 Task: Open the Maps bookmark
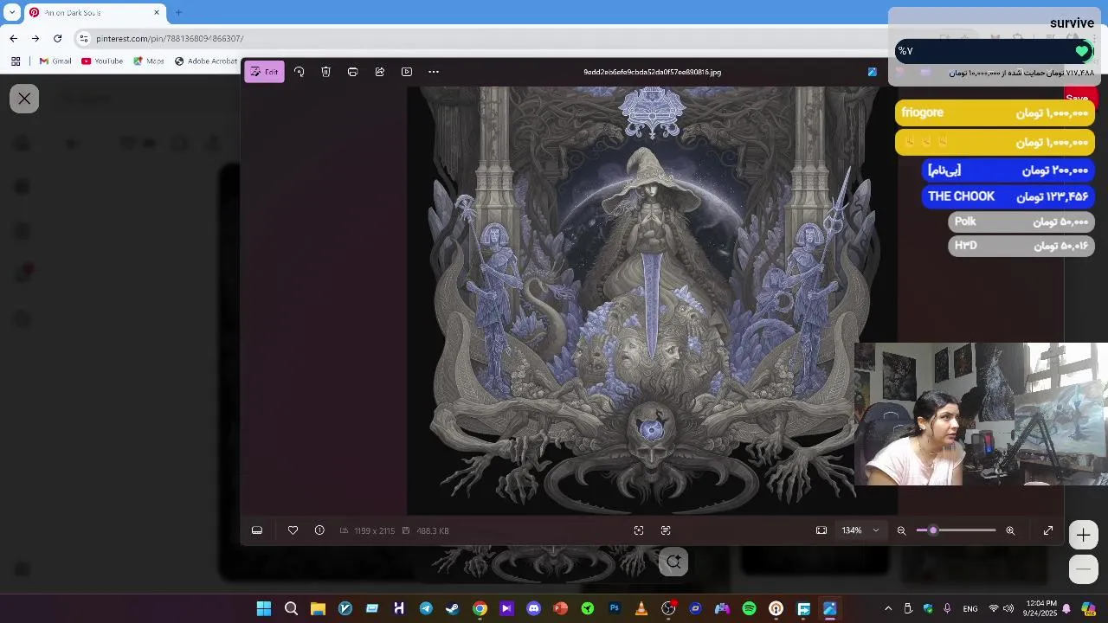[148, 61]
